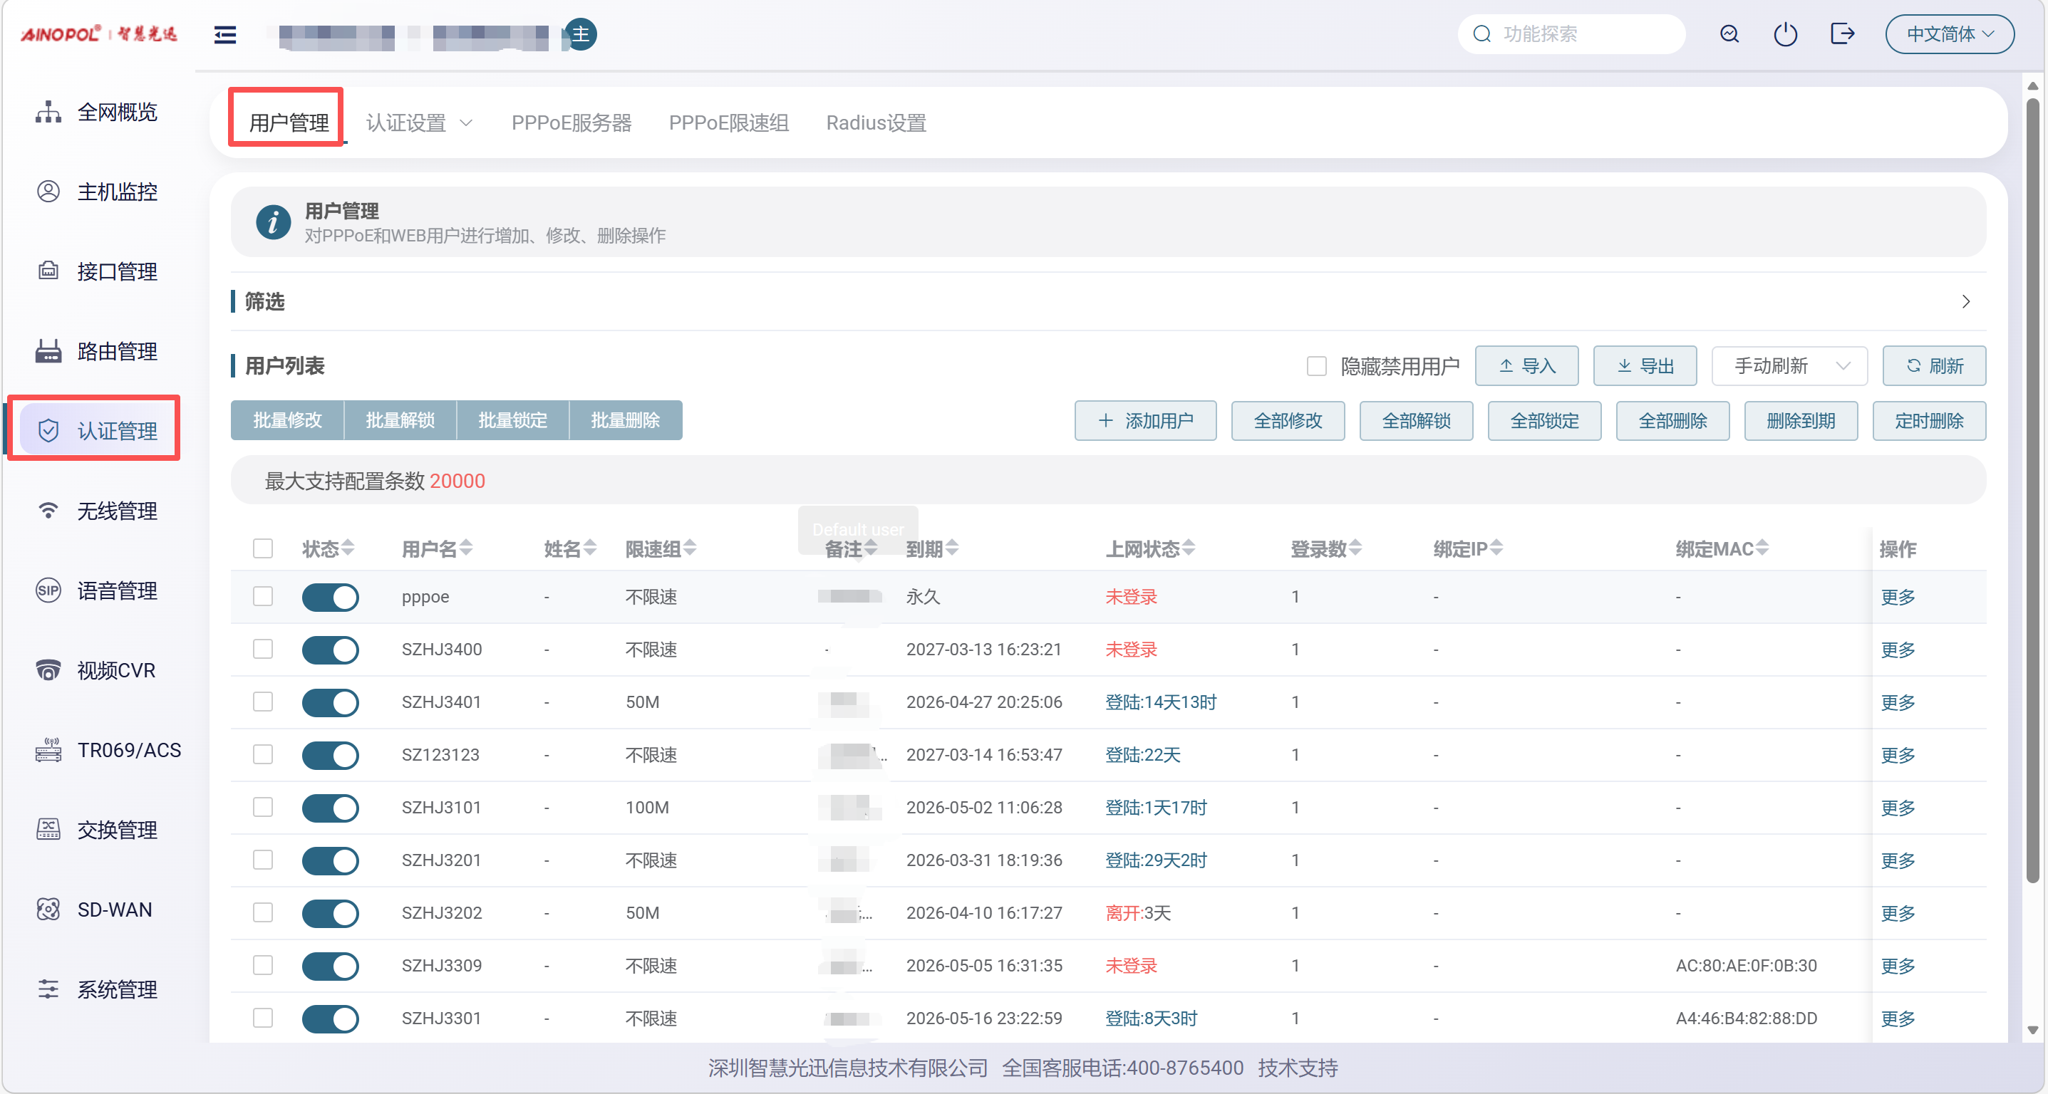Switch to the PPPoE服务器 tab
2048x1094 pixels.
pos(571,123)
